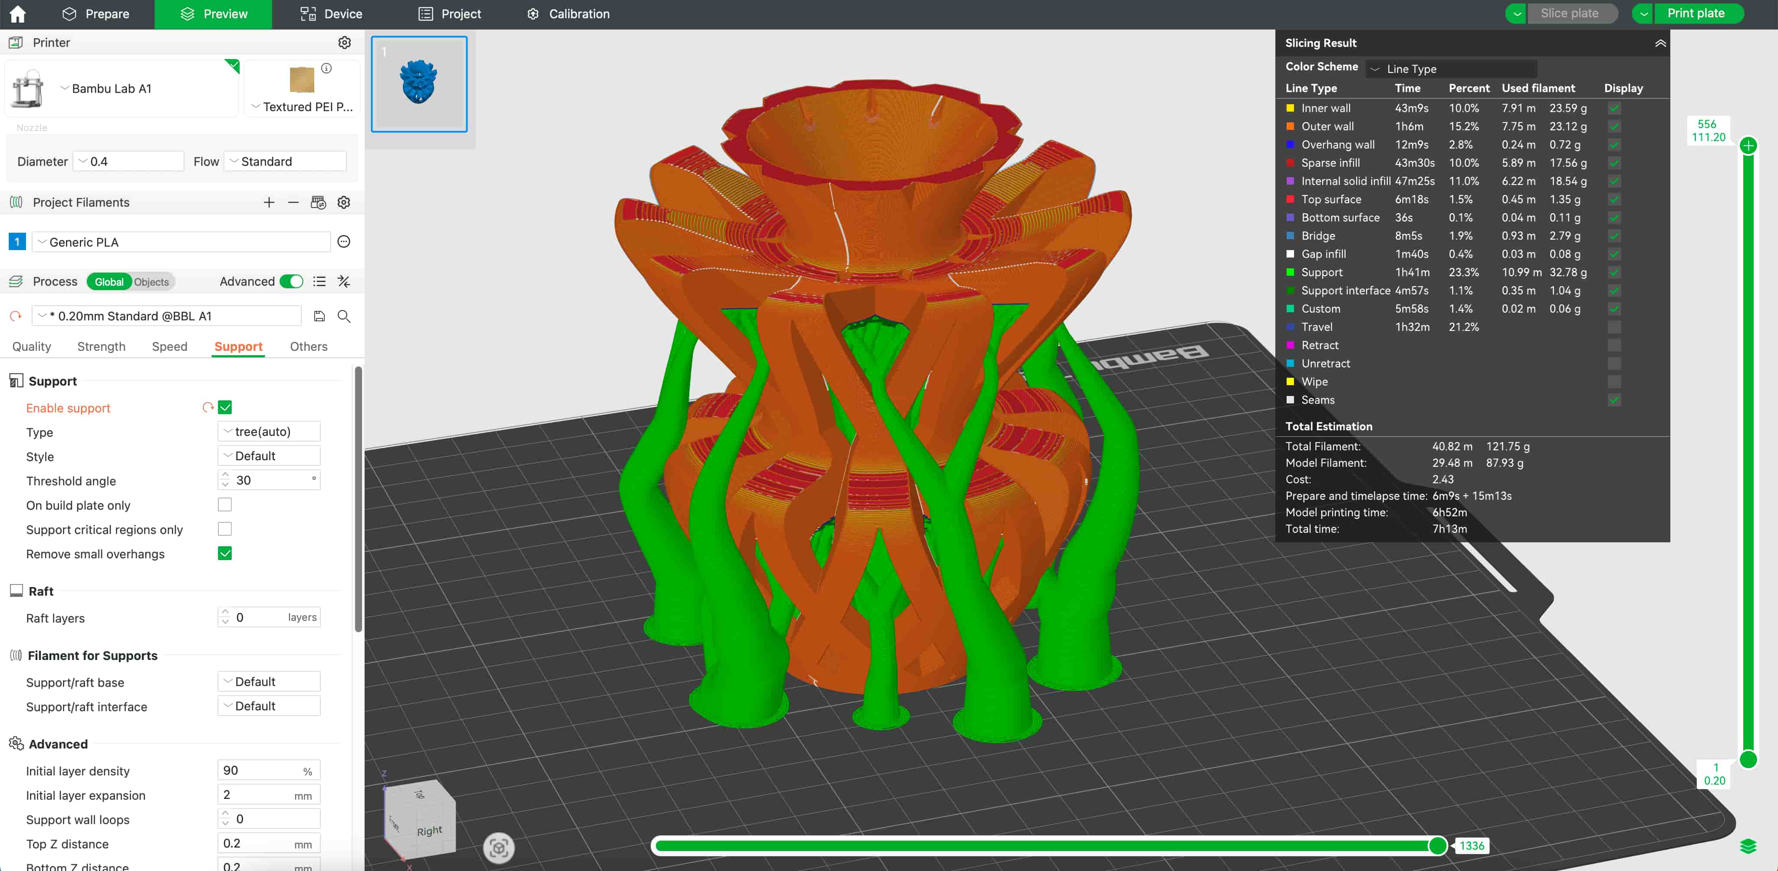Switch to the Others settings tab
The height and width of the screenshot is (871, 1778).
pos(309,346)
